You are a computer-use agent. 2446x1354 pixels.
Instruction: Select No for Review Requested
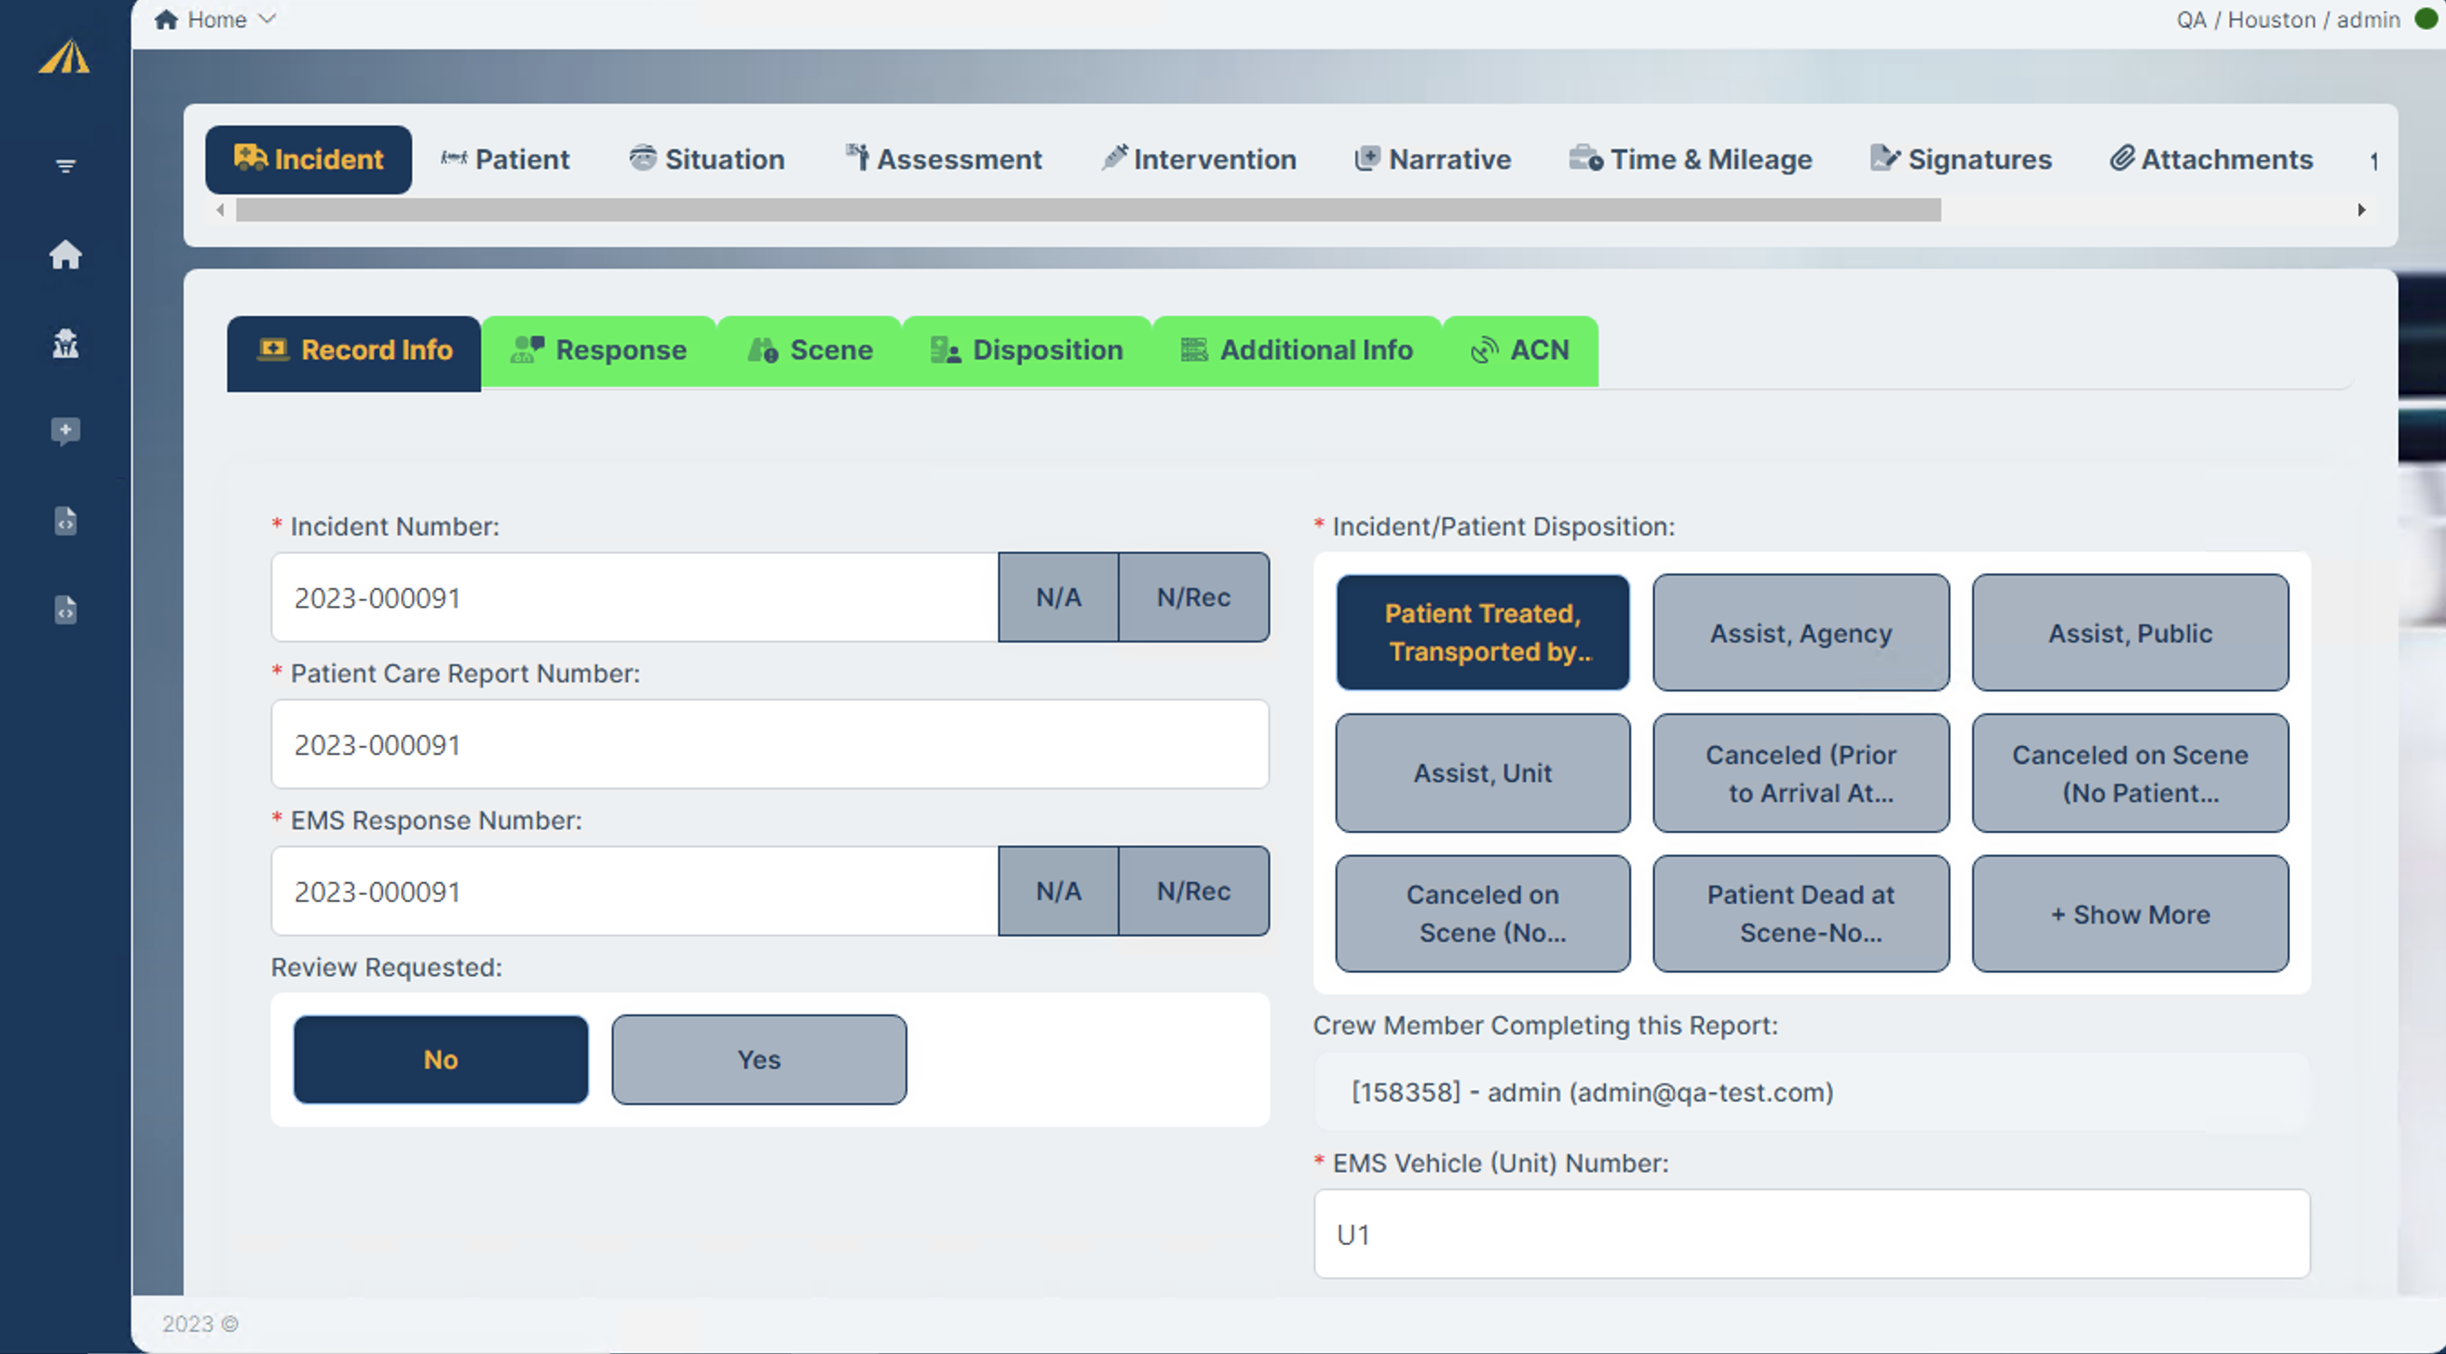pyautogui.click(x=441, y=1059)
